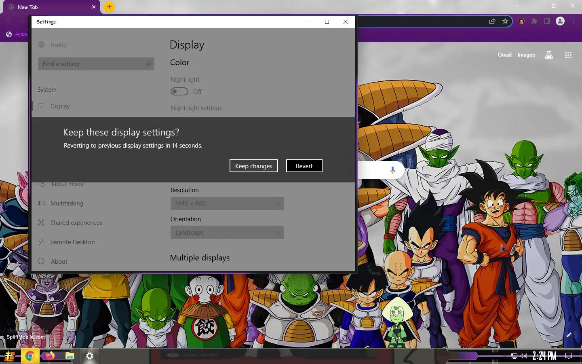Screen dimensions: 582x364
Task: Click the Revert button
Action: (304, 166)
